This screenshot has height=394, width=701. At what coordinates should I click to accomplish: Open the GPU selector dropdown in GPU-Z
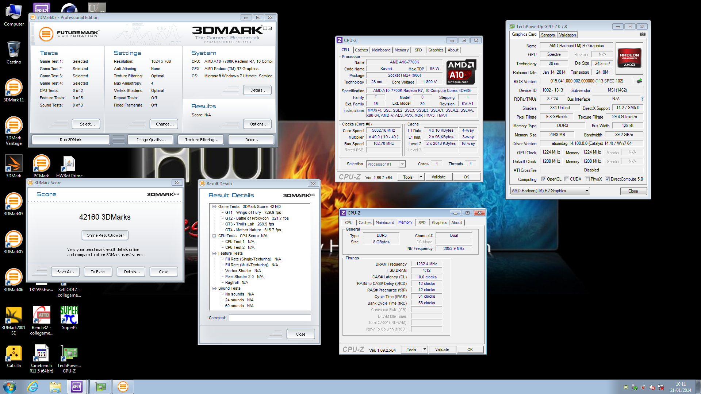550,191
